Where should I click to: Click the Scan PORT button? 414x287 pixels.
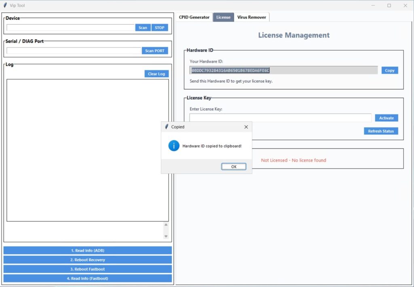click(155, 51)
